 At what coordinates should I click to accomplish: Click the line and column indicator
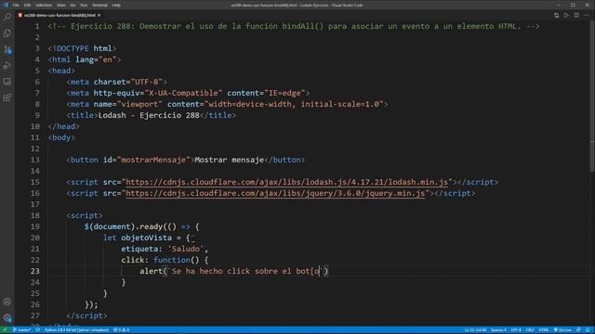(475, 330)
